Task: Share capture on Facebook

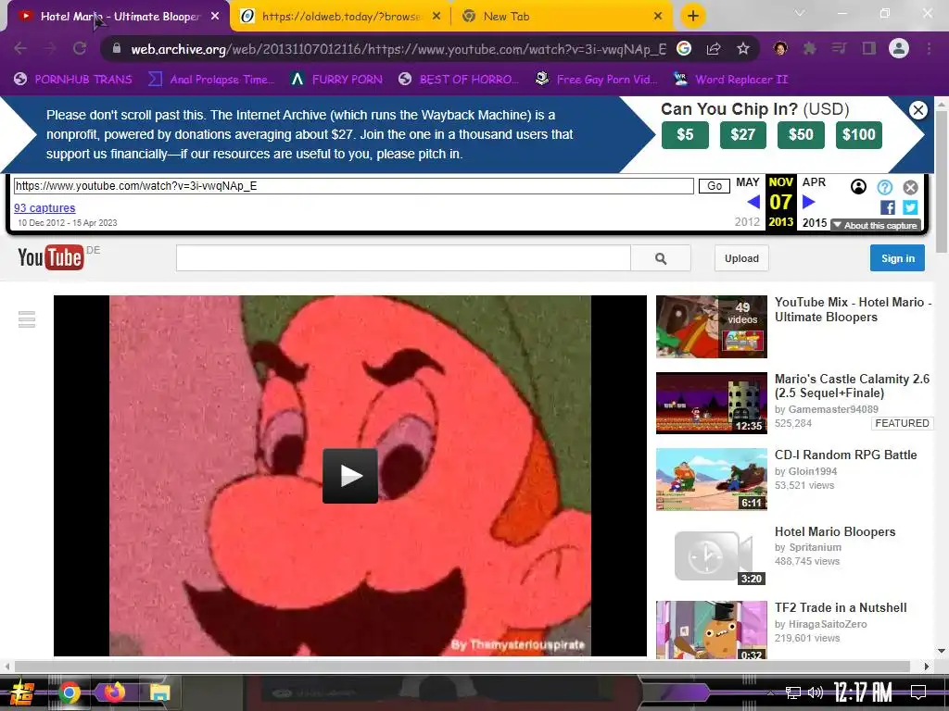Action: [888, 207]
